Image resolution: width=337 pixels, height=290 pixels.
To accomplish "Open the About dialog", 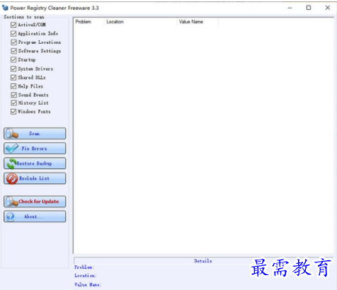I will (x=35, y=216).
